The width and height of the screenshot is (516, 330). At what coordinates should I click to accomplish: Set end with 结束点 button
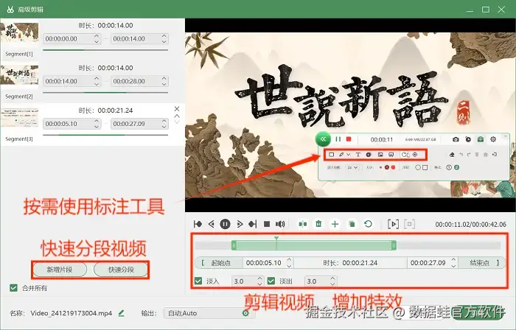(x=482, y=263)
